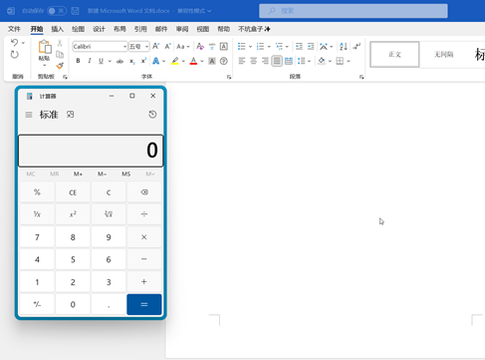The width and height of the screenshot is (485, 360).
Task: Switch to the 引用 tab
Action: tap(140, 29)
